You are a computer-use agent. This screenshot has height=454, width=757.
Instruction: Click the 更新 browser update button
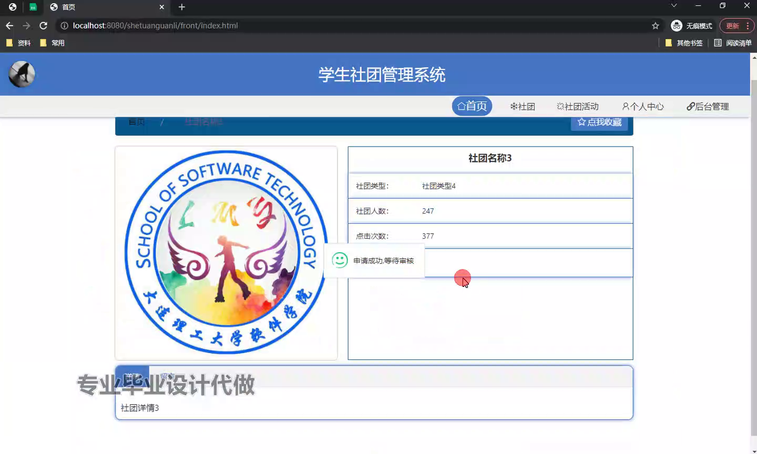[x=737, y=25]
